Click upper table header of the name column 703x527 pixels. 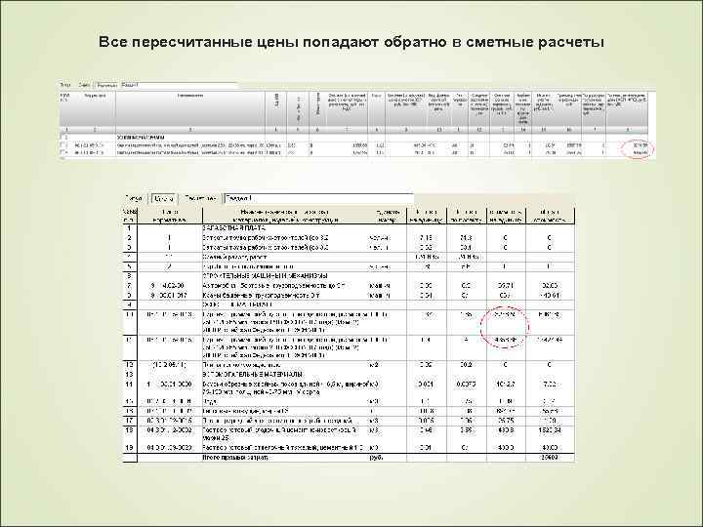tap(190, 109)
